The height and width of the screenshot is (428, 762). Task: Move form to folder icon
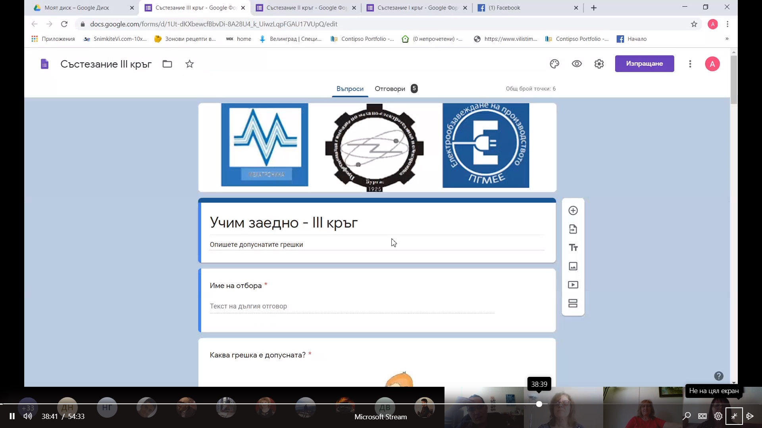167,64
